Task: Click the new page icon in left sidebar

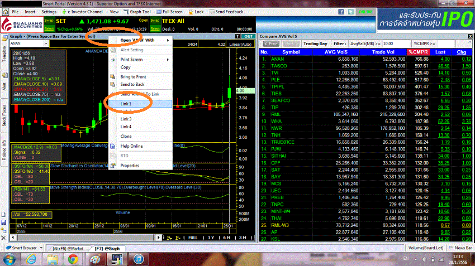Action: [3, 215]
